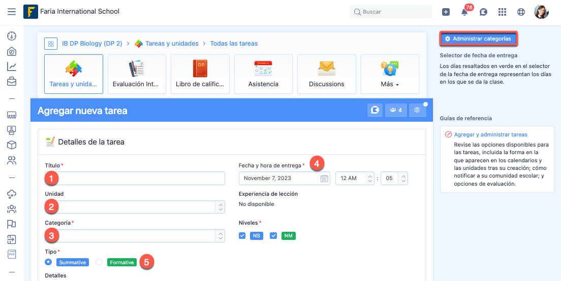Click the help lifebuoy icon
This screenshot has height=281, width=561.
(x=521, y=12)
